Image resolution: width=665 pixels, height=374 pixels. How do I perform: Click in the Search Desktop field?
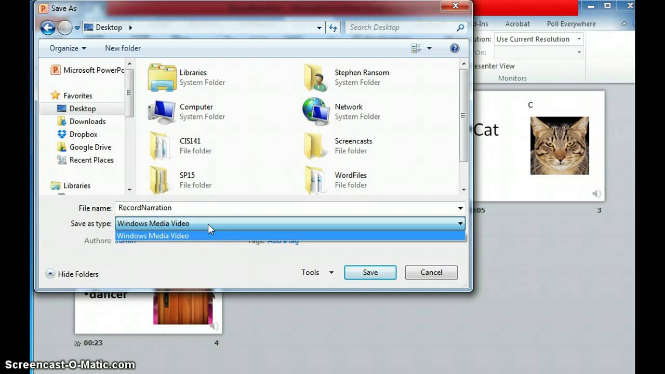[399, 28]
